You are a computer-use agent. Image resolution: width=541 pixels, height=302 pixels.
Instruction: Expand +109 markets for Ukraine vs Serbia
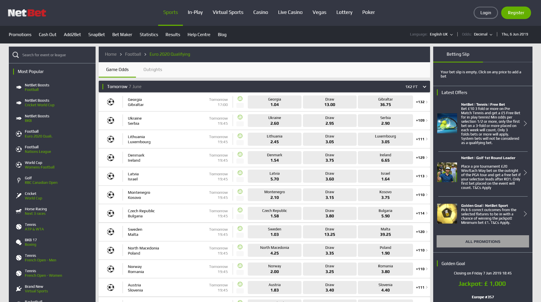point(422,120)
